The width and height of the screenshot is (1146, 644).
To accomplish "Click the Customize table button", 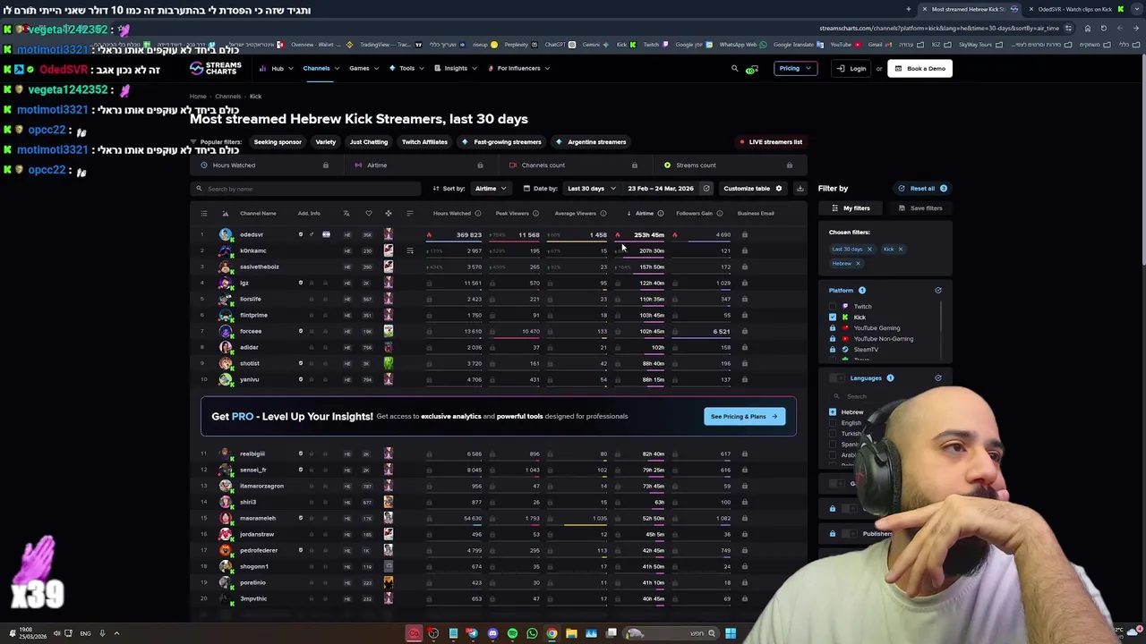I will click(752, 189).
